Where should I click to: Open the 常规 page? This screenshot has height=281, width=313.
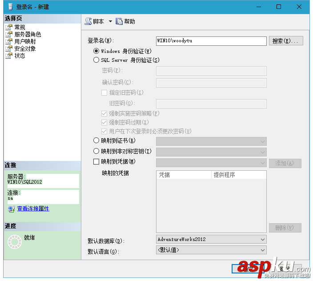click(20, 27)
